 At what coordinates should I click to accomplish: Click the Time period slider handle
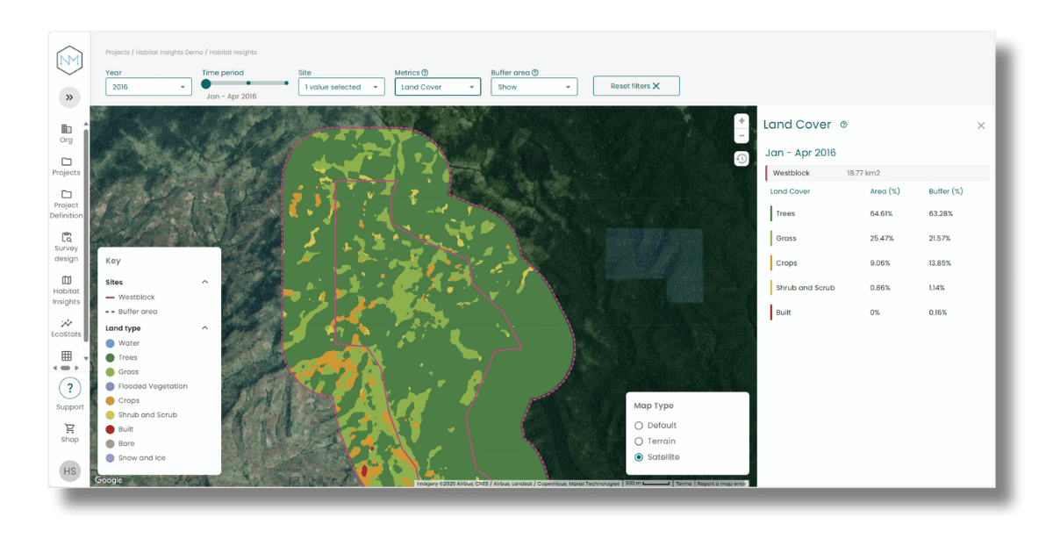(x=206, y=84)
